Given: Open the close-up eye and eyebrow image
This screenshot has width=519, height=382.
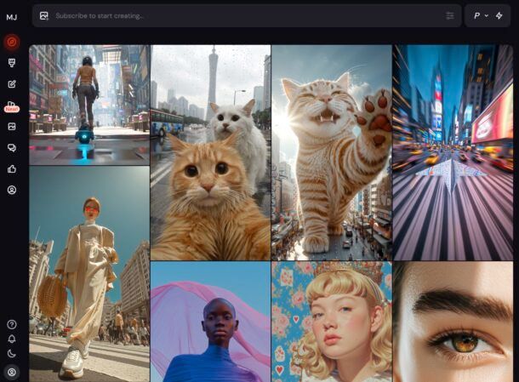Looking at the screenshot, I should [453, 322].
